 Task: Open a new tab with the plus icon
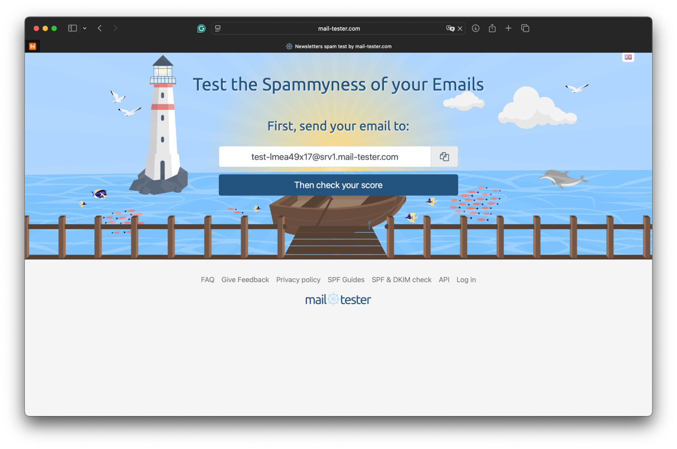click(x=508, y=28)
